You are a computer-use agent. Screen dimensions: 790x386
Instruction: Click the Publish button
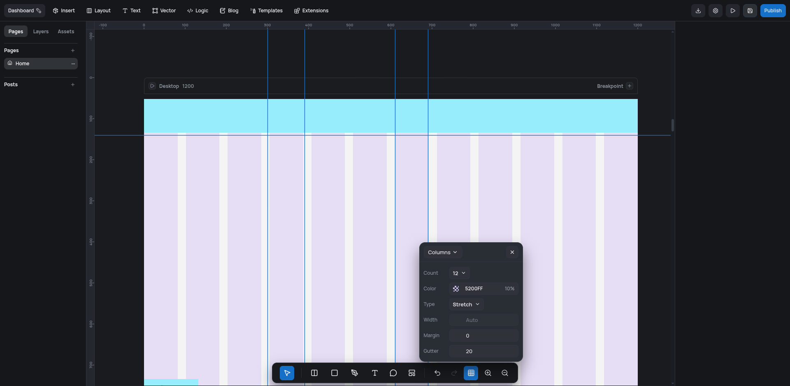[773, 10]
